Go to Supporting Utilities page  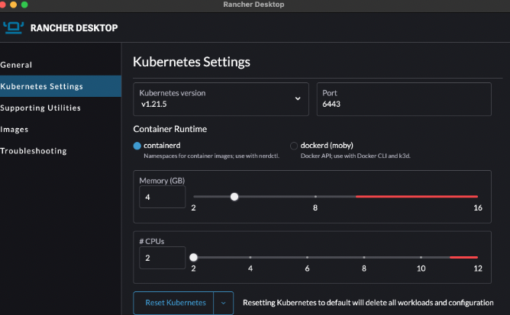(x=40, y=108)
